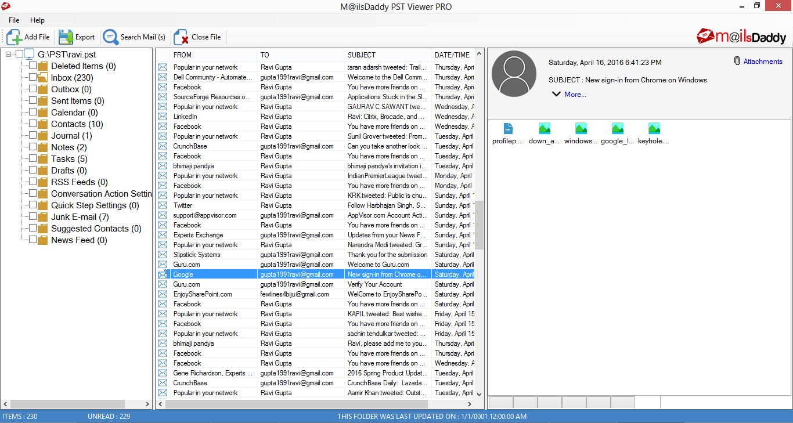This screenshot has width=793, height=423.
Task: Open the profilep... attachment icon
Action: click(x=508, y=128)
